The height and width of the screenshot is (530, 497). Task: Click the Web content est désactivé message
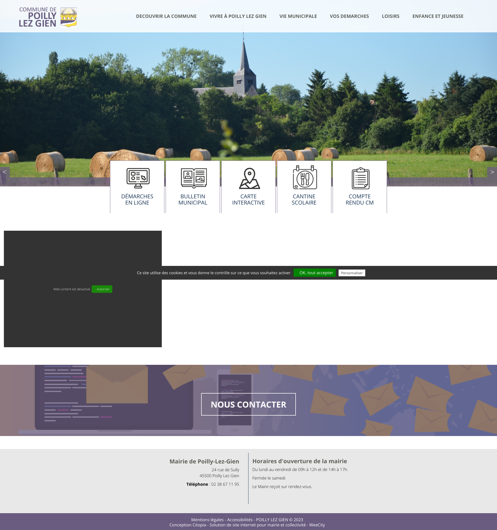pos(72,289)
